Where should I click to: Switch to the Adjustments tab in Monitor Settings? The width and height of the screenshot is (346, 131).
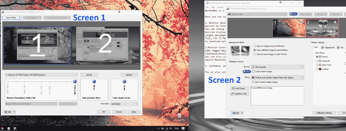(328, 48)
